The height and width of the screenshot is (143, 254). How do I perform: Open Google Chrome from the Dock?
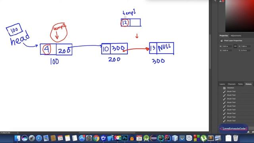(96, 138)
